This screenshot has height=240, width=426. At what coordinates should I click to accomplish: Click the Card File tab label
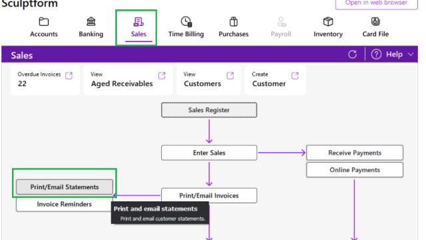[375, 34]
